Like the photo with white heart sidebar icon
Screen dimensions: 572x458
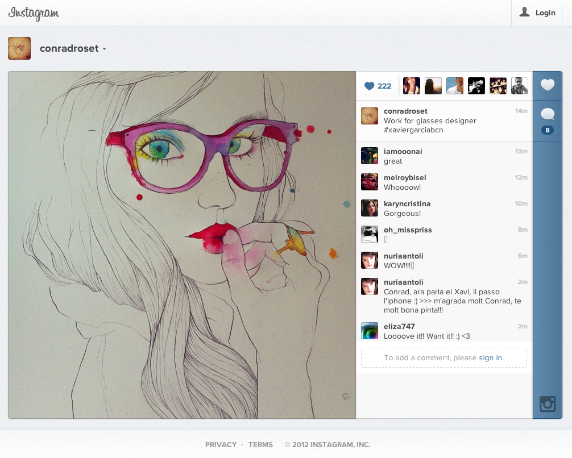point(548,85)
